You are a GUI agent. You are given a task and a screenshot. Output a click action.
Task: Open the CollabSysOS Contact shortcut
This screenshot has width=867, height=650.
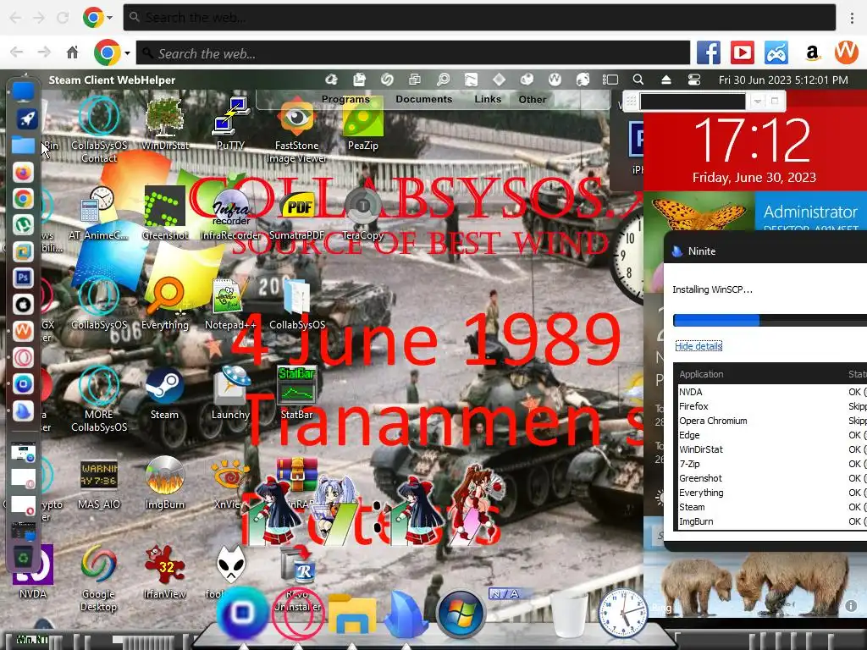(x=98, y=130)
